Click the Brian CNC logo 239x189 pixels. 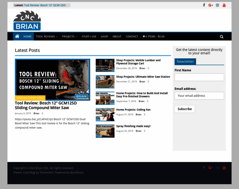click(x=27, y=21)
